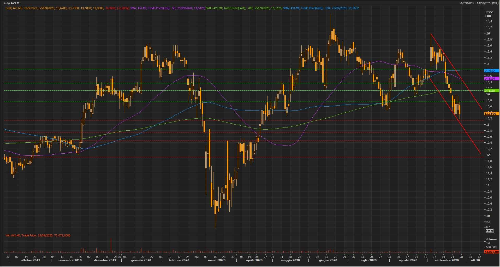Image resolution: width=500 pixels, height=267 pixels.
Task: Click the marzo 2020 month label
Action: (x=217, y=260)
